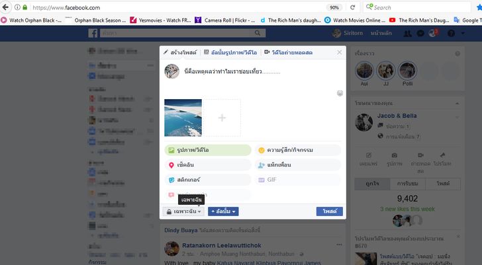Click the add photo plus placeholder
This screenshot has width=482, height=265.
coord(222,118)
